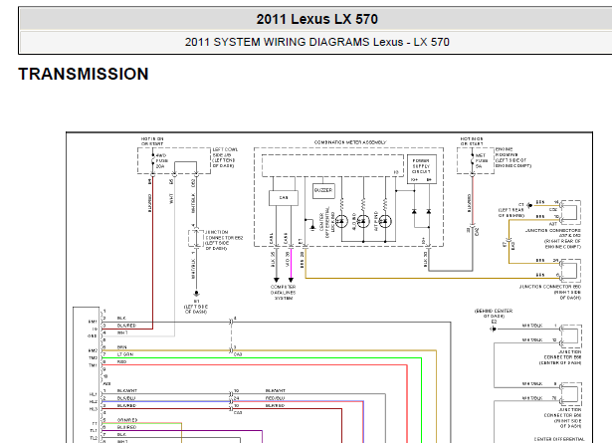612x443 pixels.
Task: Click the "(BEHIND CENTER OF DASH)" ground label
Action: (494, 314)
